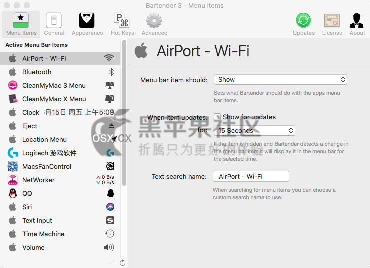370x268 pixels.
Task: Click the Eject triangle icon
Action: point(112,126)
